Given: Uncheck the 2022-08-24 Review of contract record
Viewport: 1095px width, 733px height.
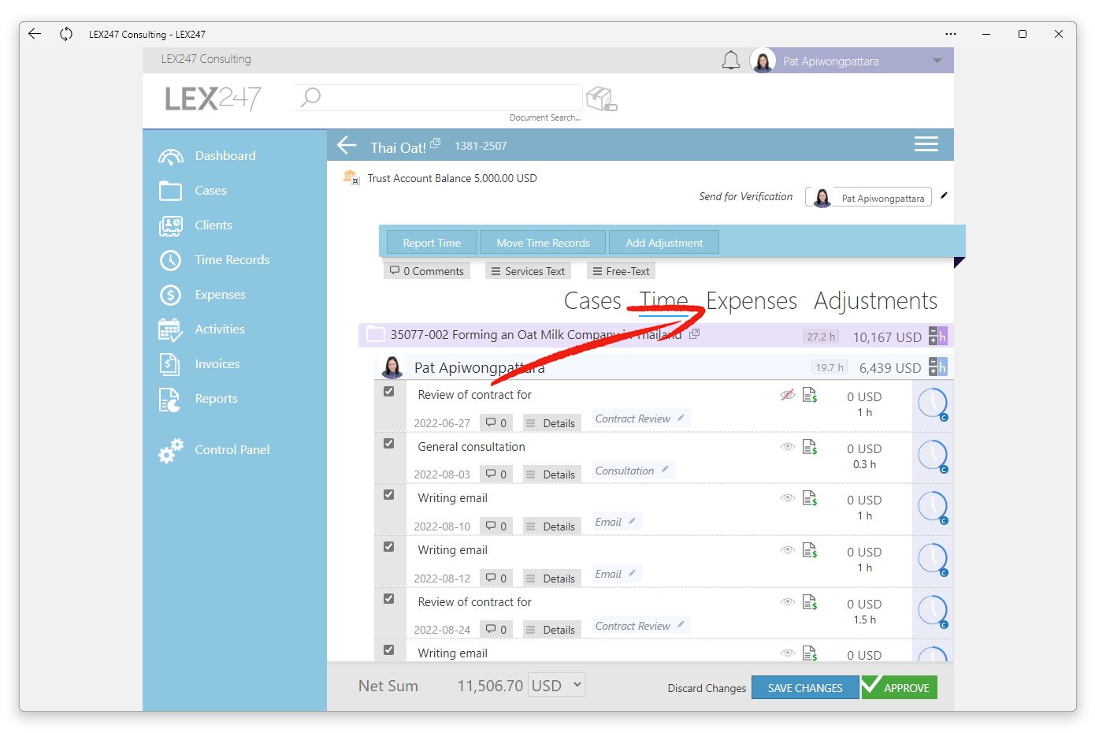Looking at the screenshot, I should (388, 598).
